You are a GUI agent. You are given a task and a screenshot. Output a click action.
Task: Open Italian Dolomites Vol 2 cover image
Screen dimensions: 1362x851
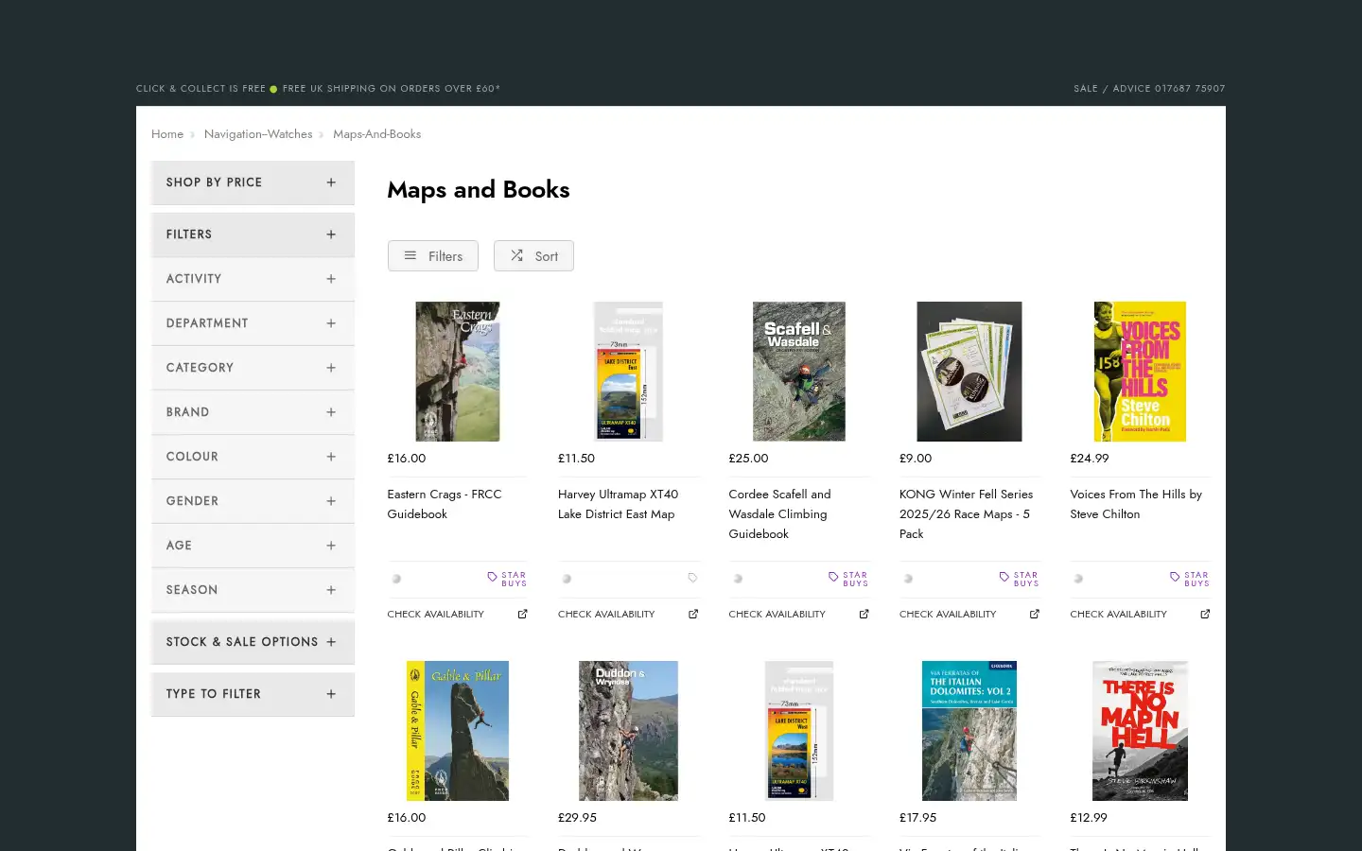point(969,731)
